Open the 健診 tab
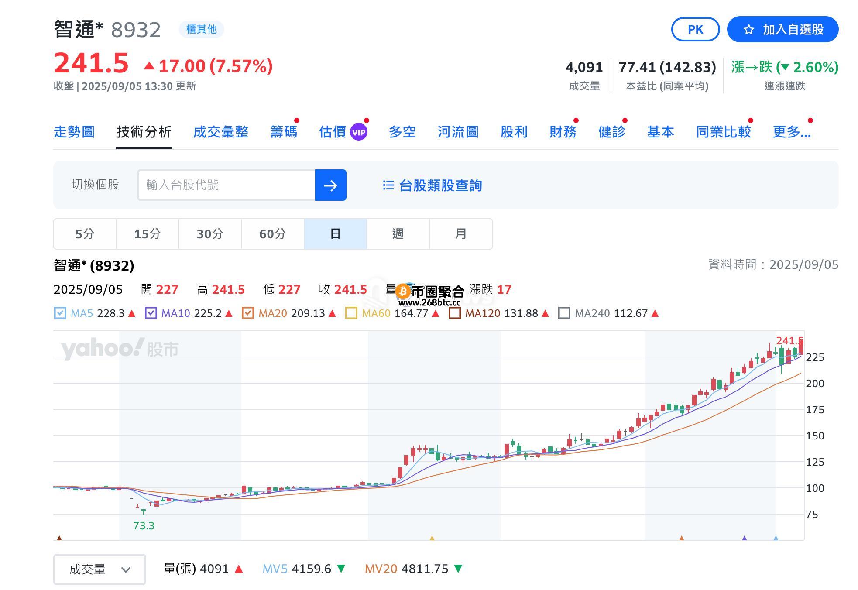This screenshot has width=858, height=590. [612, 131]
